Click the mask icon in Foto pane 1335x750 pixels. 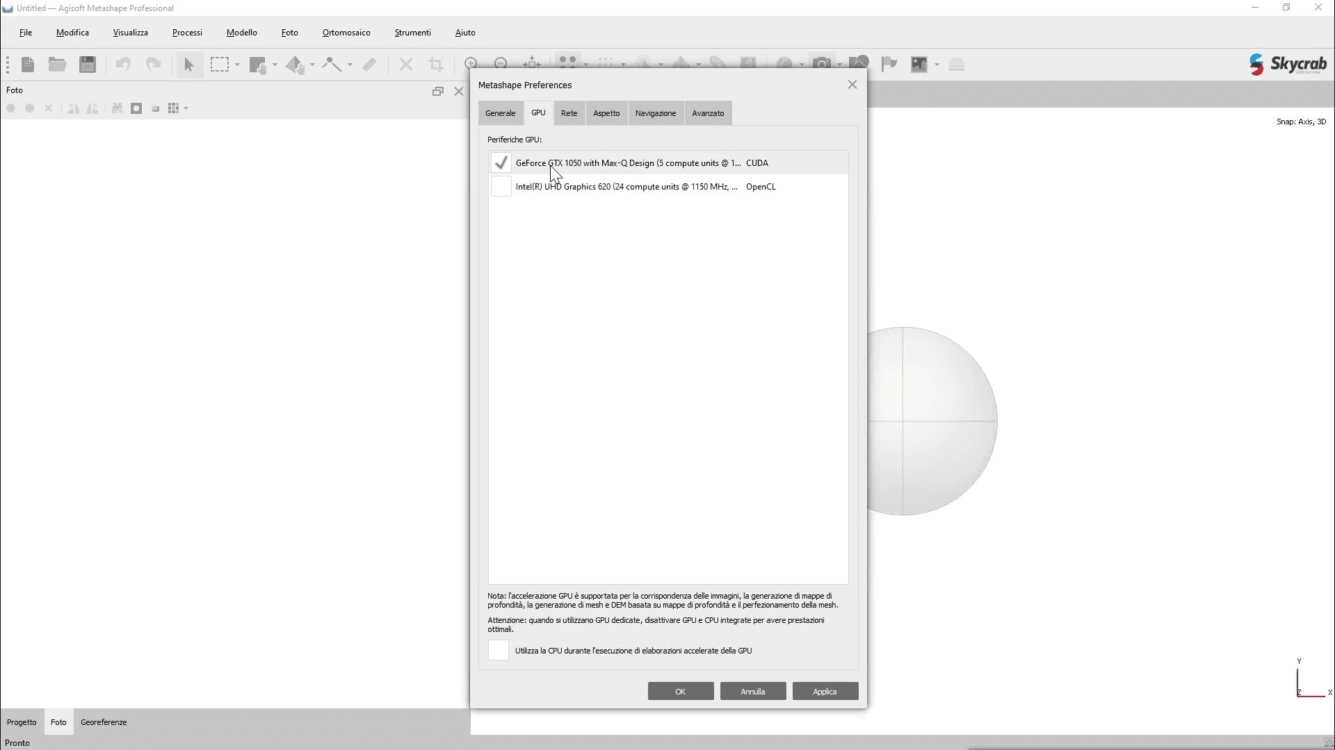click(x=136, y=108)
